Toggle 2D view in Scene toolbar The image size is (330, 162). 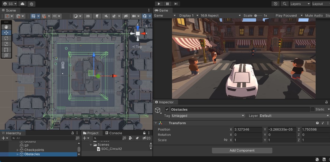tap(88, 16)
